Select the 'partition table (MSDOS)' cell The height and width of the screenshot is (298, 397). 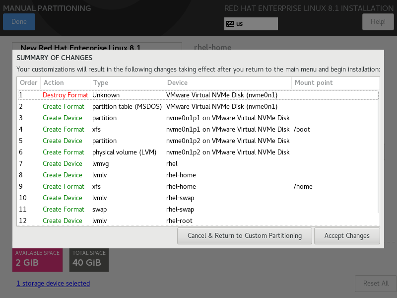pos(127,106)
